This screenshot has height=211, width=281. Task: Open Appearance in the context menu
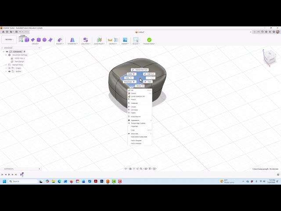point(140,120)
